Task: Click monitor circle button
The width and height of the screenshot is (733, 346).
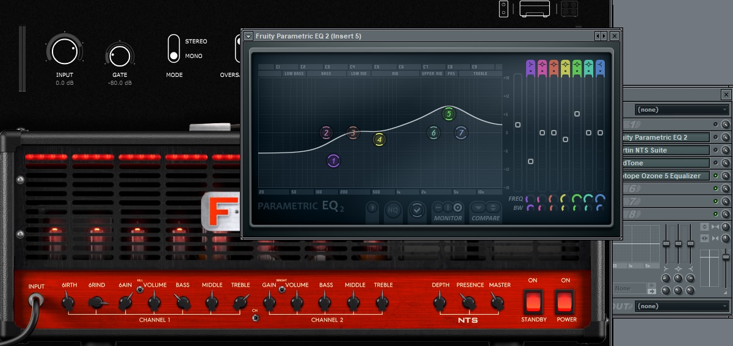Action: [x=458, y=207]
